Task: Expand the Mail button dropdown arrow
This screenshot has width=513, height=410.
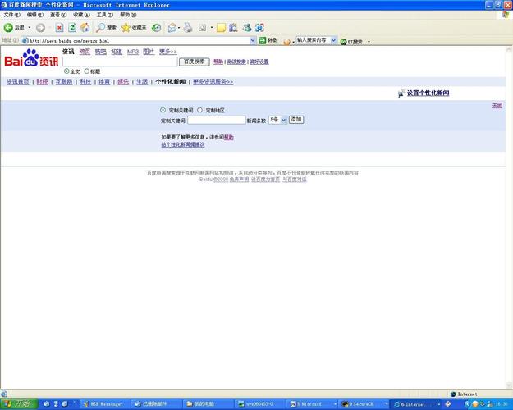Action: point(179,28)
